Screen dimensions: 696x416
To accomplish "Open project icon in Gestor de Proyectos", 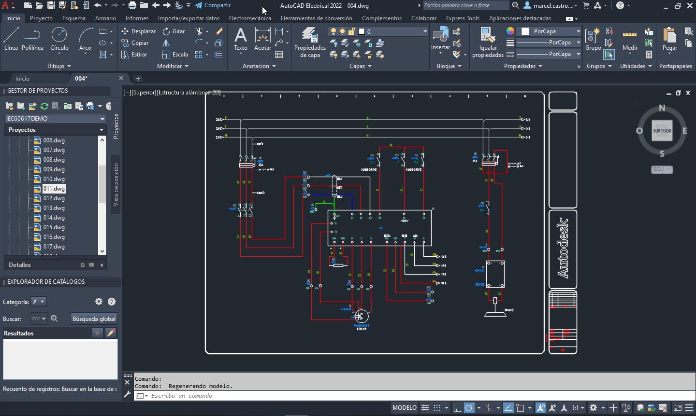I will pyautogui.click(x=9, y=106).
